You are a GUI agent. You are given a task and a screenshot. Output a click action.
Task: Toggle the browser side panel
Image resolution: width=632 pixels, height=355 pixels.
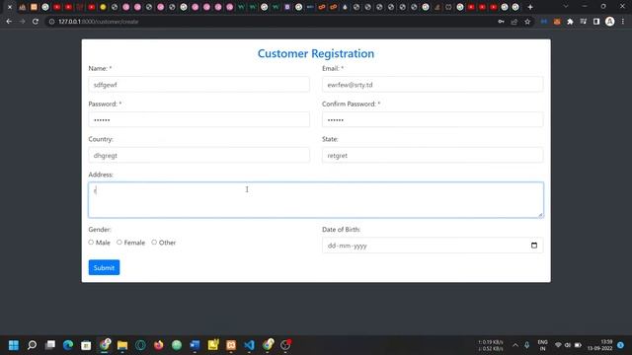(x=596, y=22)
